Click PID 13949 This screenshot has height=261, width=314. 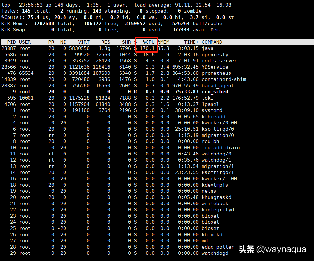click(x=9, y=61)
